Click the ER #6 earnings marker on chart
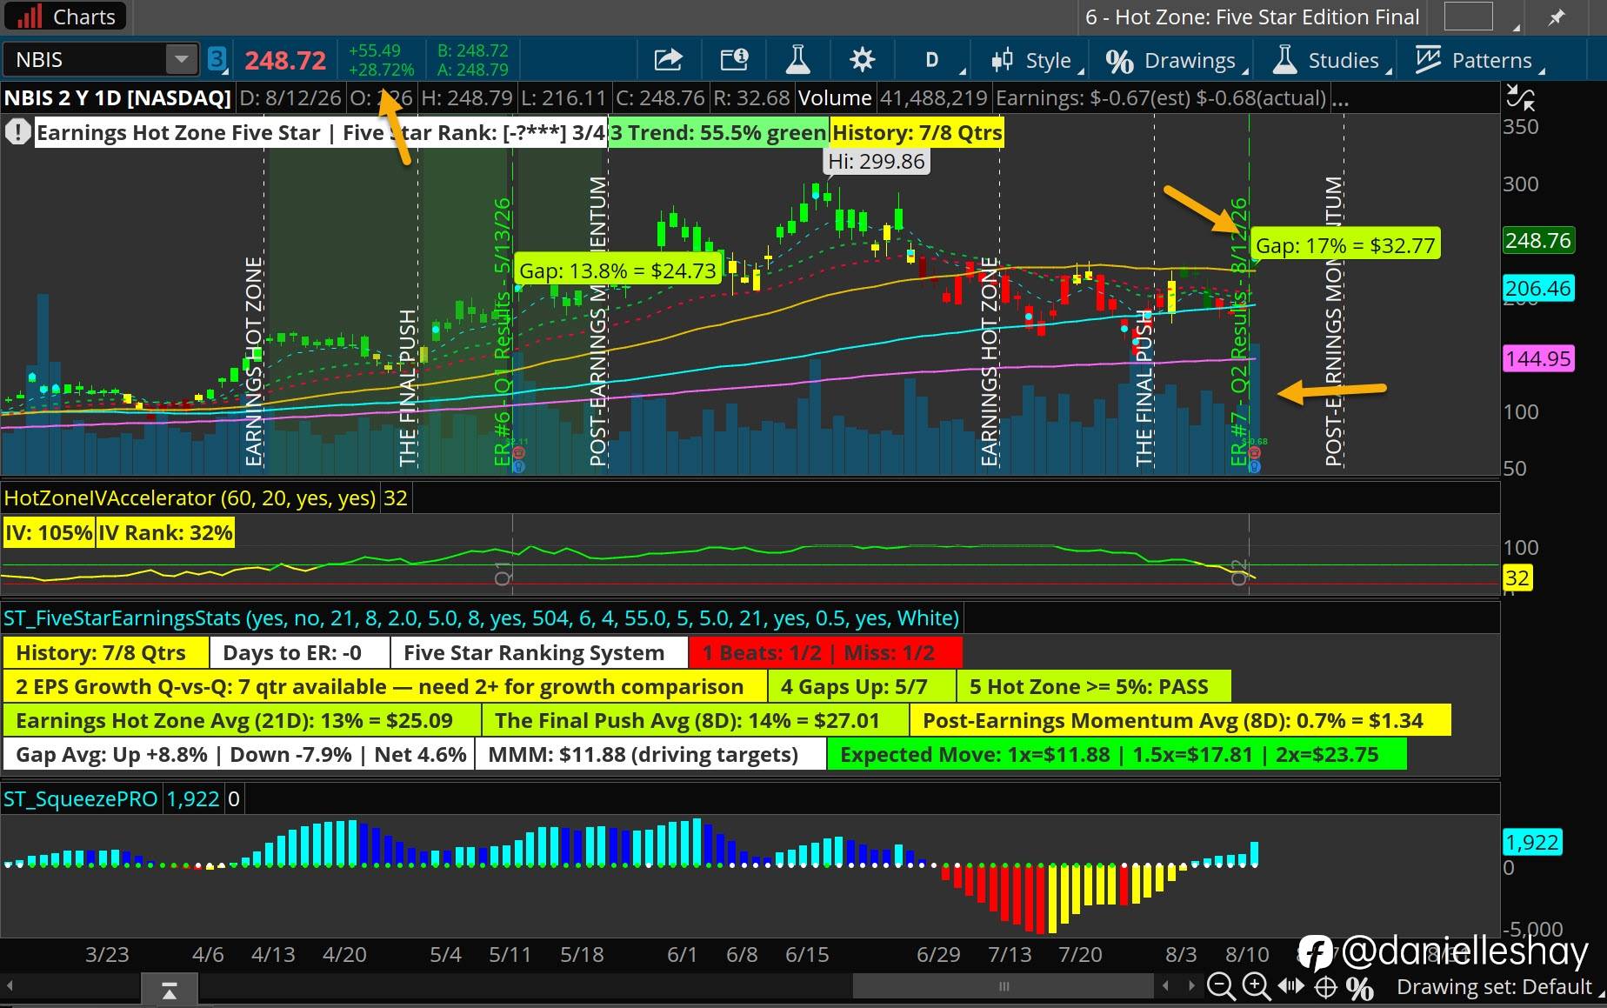 (x=503, y=332)
